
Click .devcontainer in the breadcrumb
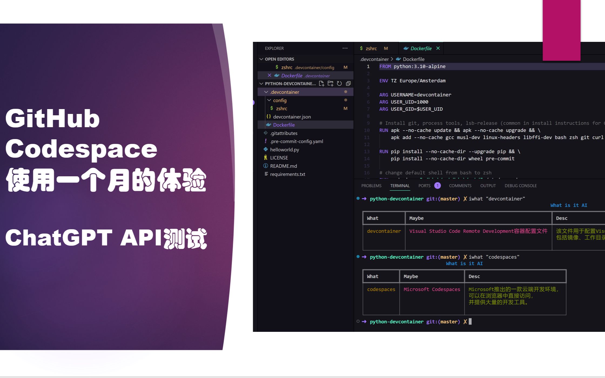pos(374,59)
